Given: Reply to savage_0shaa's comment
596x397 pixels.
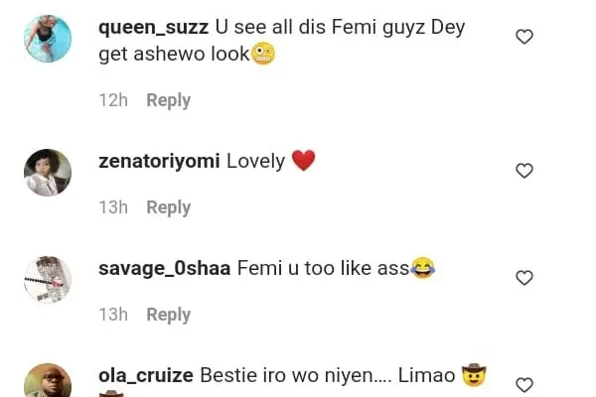Looking at the screenshot, I should coord(168,315).
